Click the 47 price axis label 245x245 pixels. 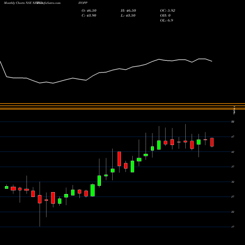(x=233, y=137)
